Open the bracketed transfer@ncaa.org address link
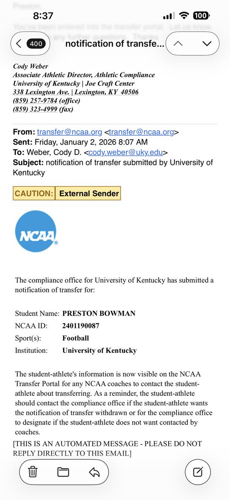Image resolution: width=230 pixels, height=500 pixels. point(142,132)
